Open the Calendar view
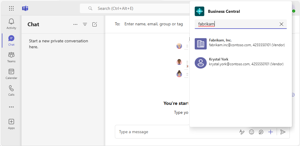The height and width of the screenshot is (146, 300). coord(11,74)
